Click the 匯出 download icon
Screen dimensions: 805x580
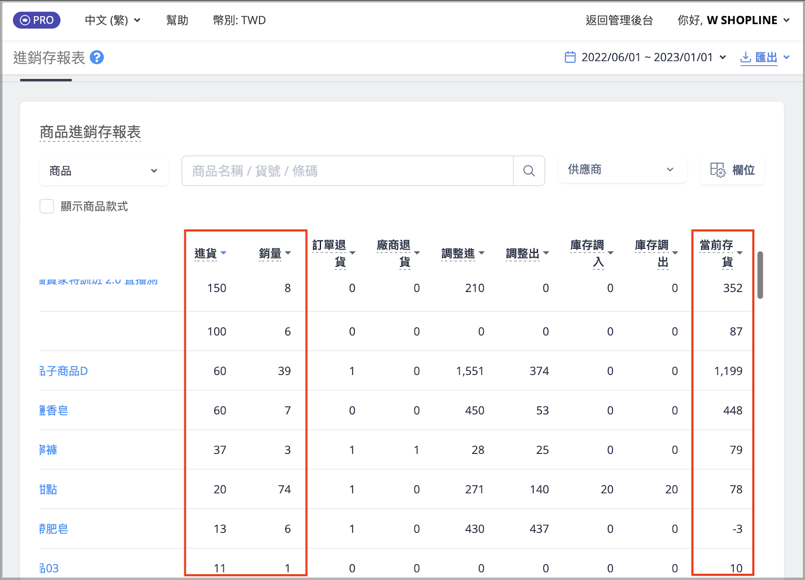(746, 57)
